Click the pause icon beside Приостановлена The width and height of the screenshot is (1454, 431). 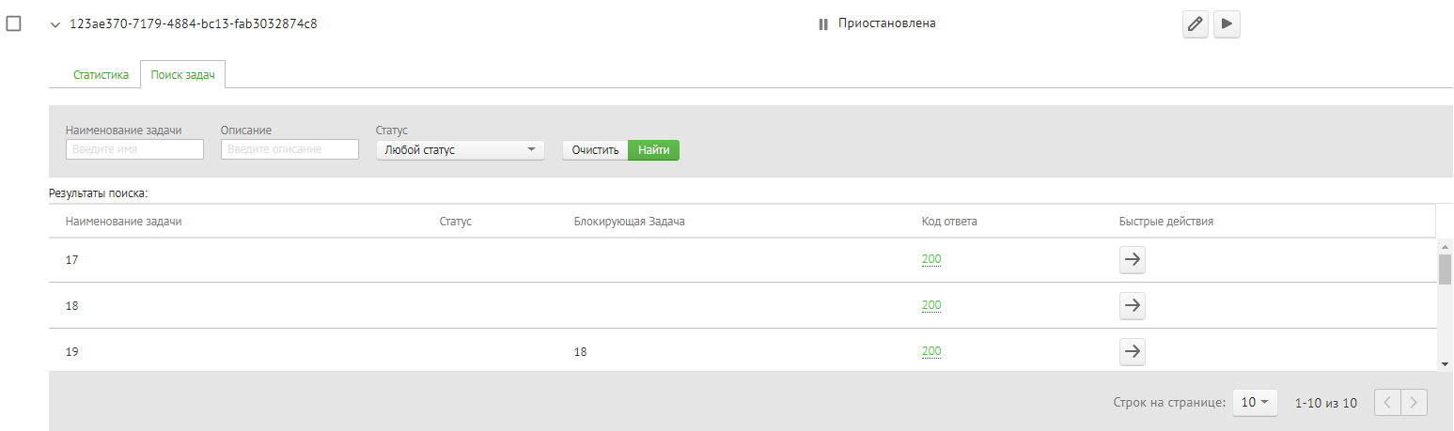tap(823, 24)
